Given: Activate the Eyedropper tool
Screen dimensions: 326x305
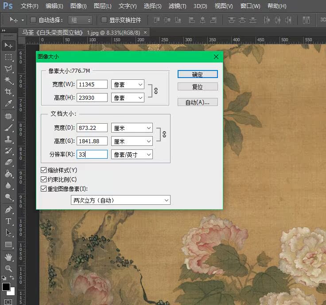Looking at the screenshot, I should click(x=8, y=104).
